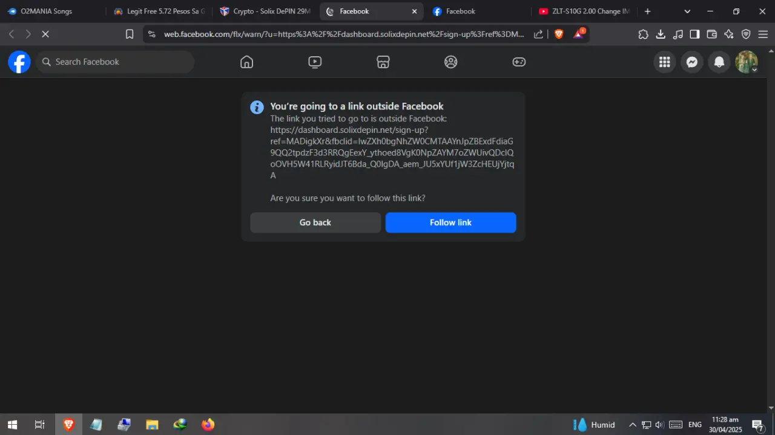This screenshot has height=435, width=775.
Task: Open the volume speaker tray icon
Action: tap(659, 425)
